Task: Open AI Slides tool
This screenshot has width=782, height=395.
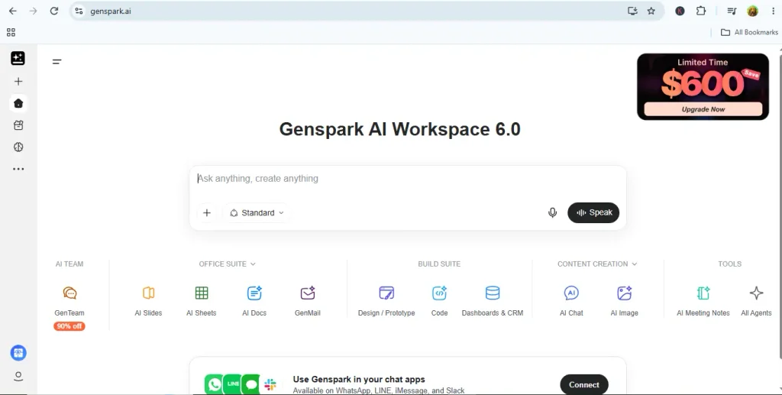Action: (148, 301)
